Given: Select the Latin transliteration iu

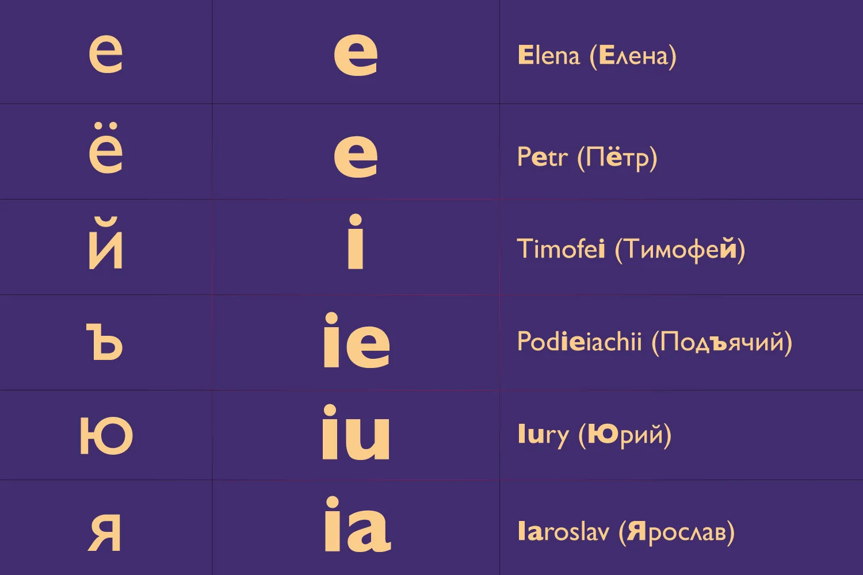Looking at the screenshot, I should [x=356, y=432].
